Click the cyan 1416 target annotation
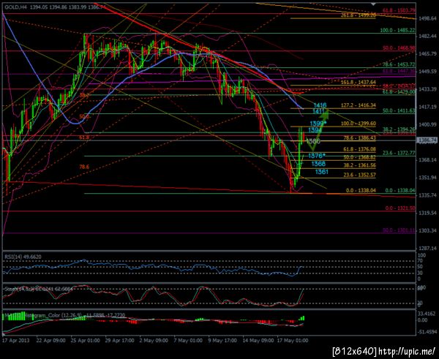Viewport: 439px width, 359px height. point(320,105)
